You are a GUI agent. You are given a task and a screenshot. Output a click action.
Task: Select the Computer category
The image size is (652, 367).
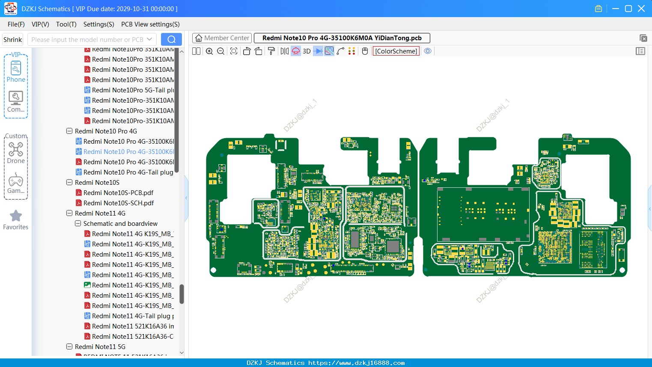pos(16,102)
